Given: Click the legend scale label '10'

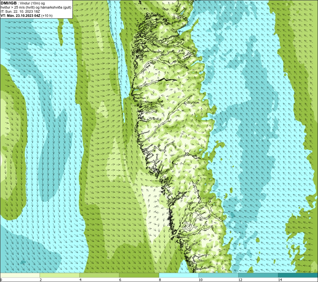Looking at the screenshot, I should [x=200, y=280].
